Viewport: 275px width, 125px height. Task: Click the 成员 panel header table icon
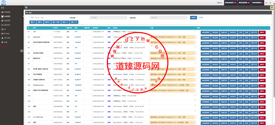coord(27,13)
